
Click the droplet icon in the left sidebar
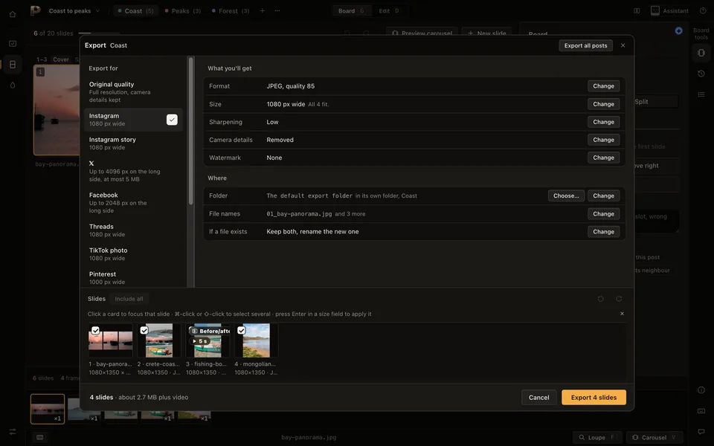[x=13, y=85]
